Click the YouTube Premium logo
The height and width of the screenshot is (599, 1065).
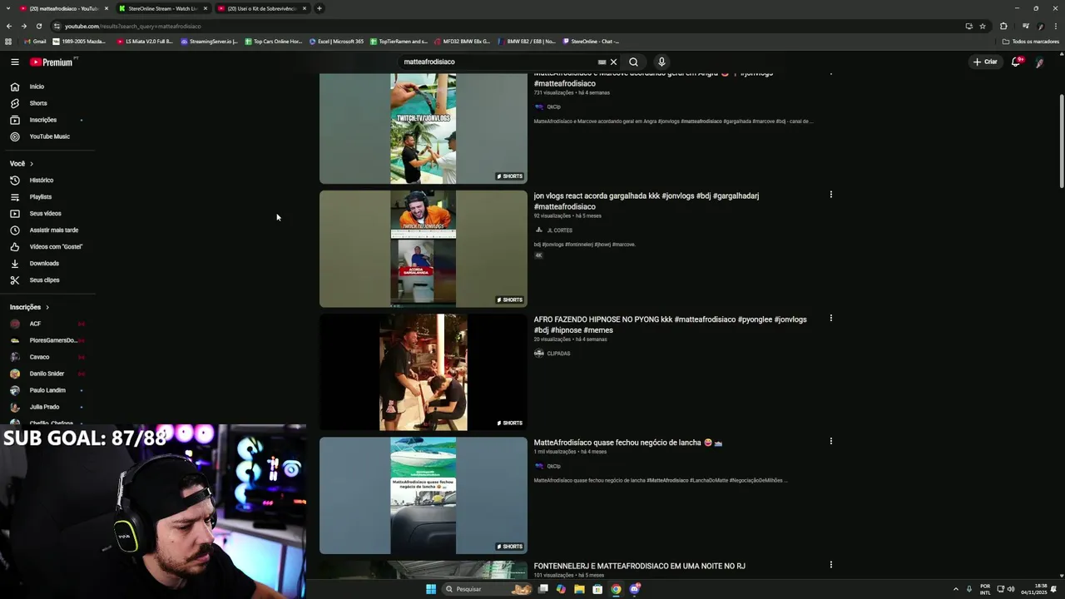53,62
